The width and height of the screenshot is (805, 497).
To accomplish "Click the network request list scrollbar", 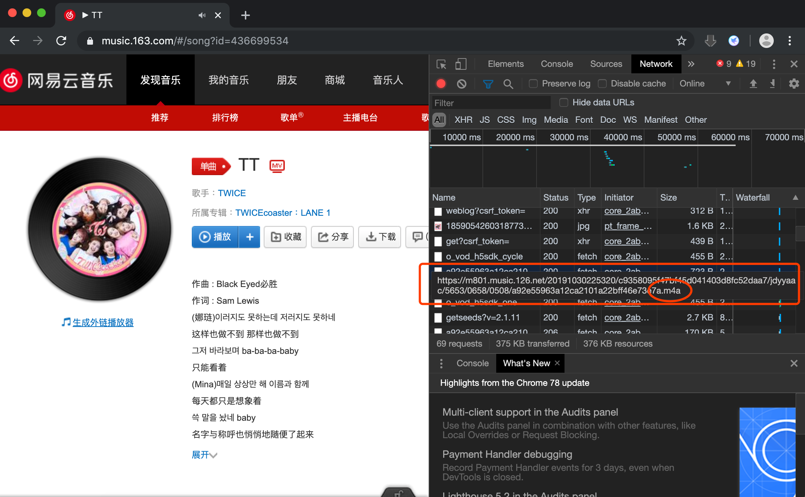I will click(x=800, y=234).
